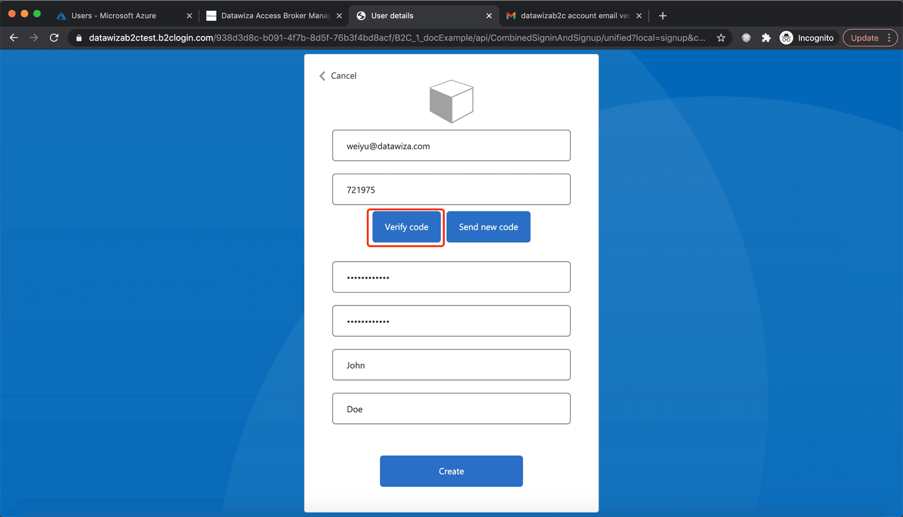This screenshot has height=517, width=903.
Task: Close the Gmail verification email tab
Action: [x=639, y=16]
